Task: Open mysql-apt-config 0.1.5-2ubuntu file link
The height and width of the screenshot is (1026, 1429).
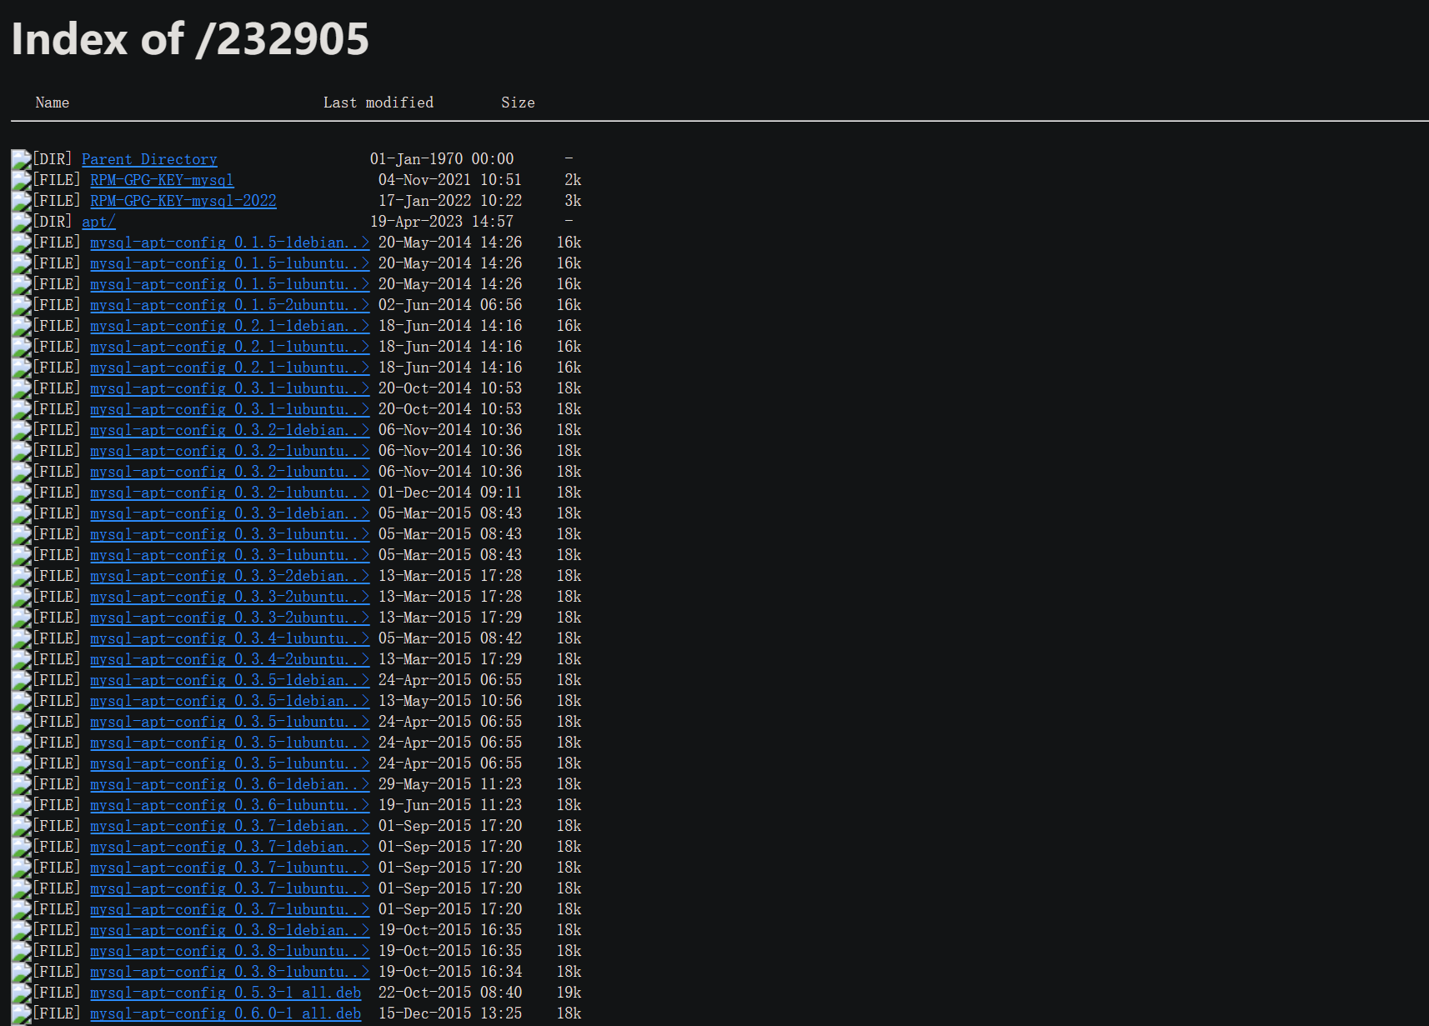Action: 230,305
